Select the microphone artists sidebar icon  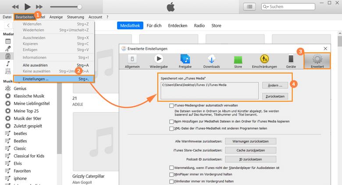point(8,49)
